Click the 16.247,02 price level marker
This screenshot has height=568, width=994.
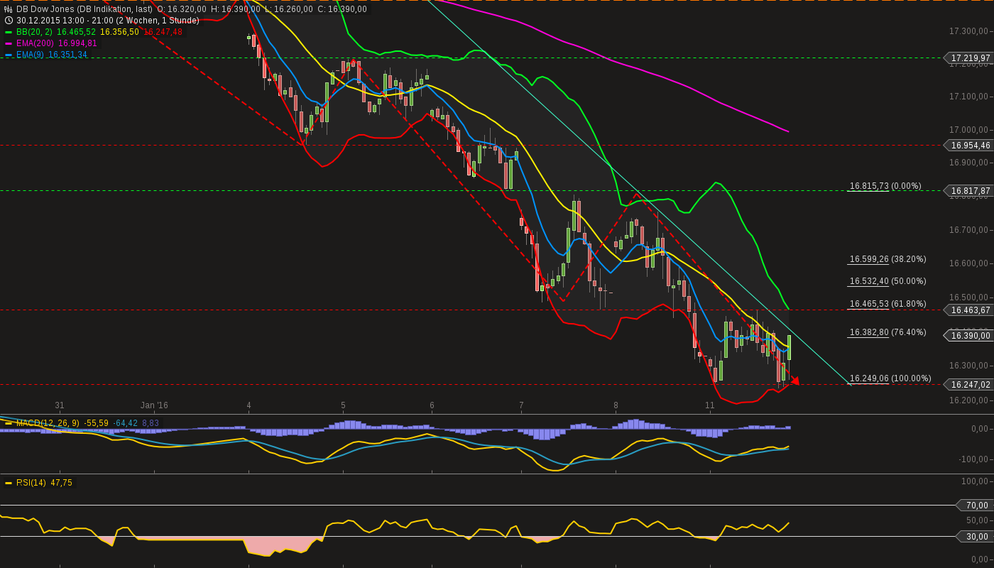pyautogui.click(x=967, y=384)
